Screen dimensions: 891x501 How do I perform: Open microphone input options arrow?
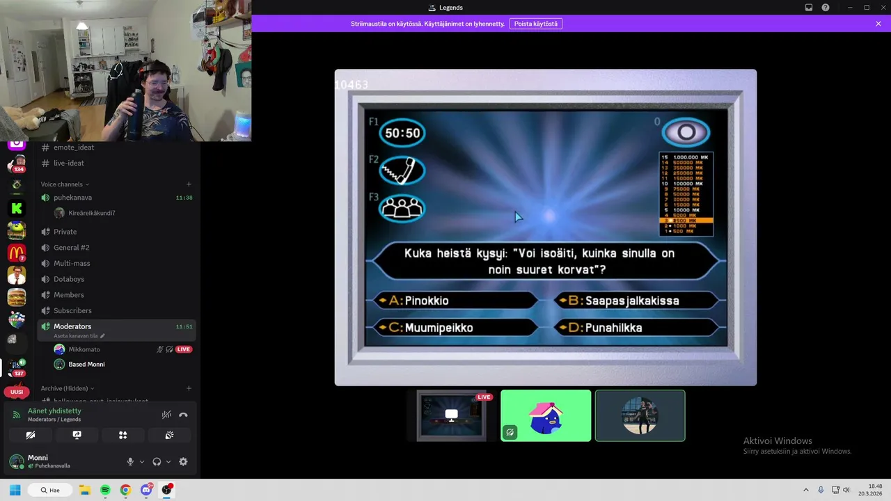coord(142,461)
